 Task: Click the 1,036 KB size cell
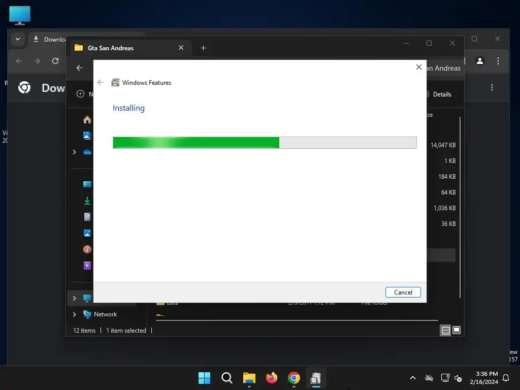pos(445,208)
